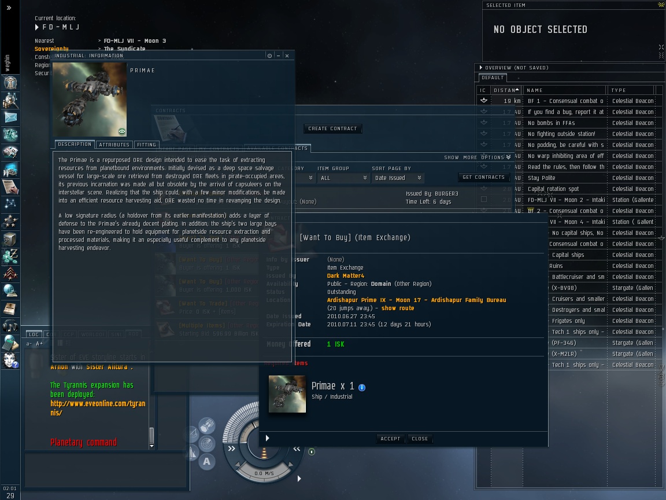Open the Overview settings triangle menu

[481, 68]
